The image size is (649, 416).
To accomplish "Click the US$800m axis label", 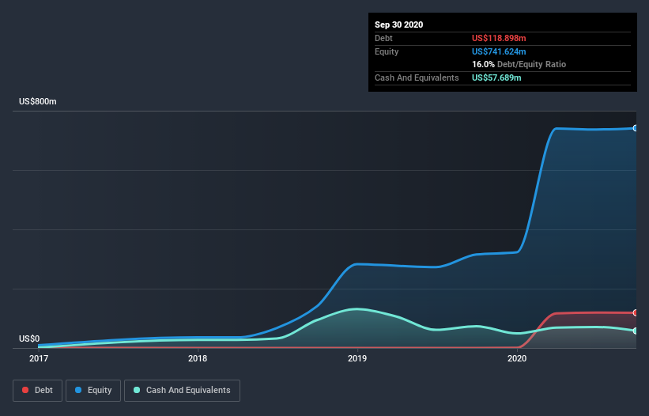I will coord(38,101).
